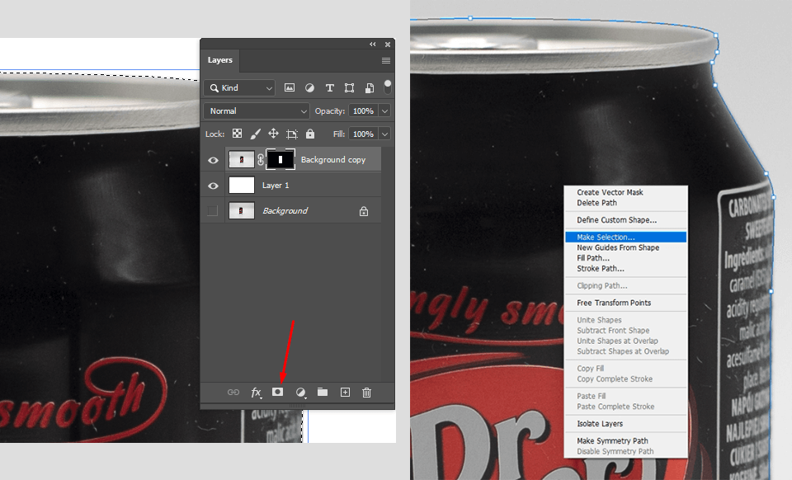
Task: Lock artboard nesting icon
Action: click(292, 134)
